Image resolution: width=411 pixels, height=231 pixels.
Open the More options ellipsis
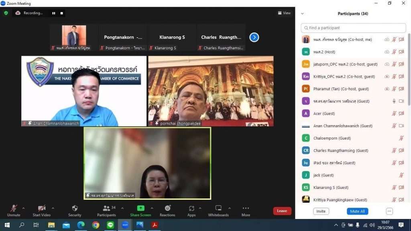point(246,211)
